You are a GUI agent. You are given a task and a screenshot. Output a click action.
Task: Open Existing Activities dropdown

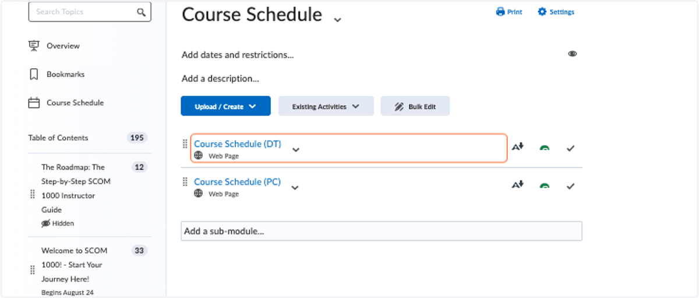[326, 106]
